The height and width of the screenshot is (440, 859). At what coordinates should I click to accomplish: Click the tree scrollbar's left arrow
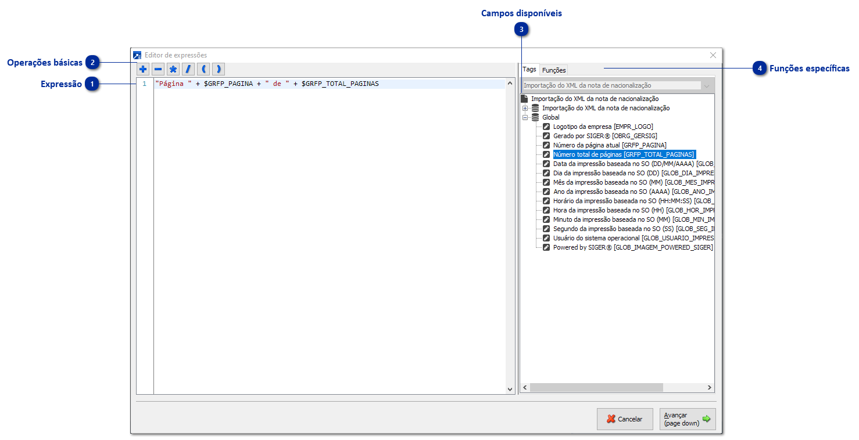pyautogui.click(x=525, y=387)
